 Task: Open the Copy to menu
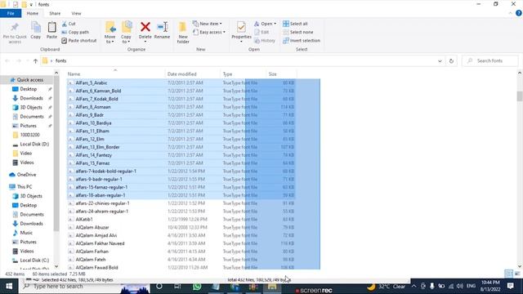pos(126,33)
